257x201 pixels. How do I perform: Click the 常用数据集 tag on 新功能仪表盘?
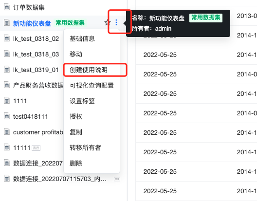(x=70, y=22)
